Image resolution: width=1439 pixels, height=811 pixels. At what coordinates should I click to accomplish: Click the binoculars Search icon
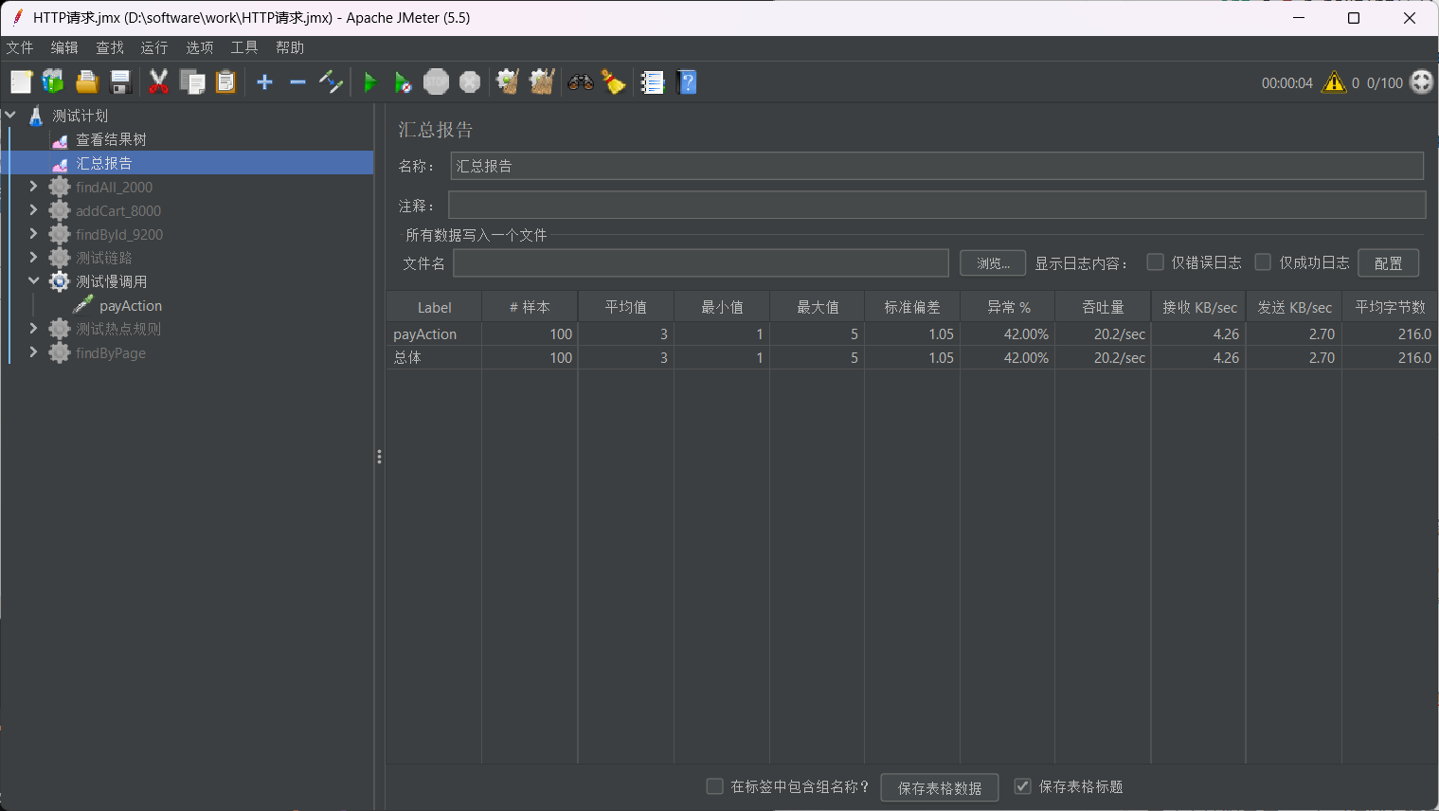pyautogui.click(x=580, y=83)
